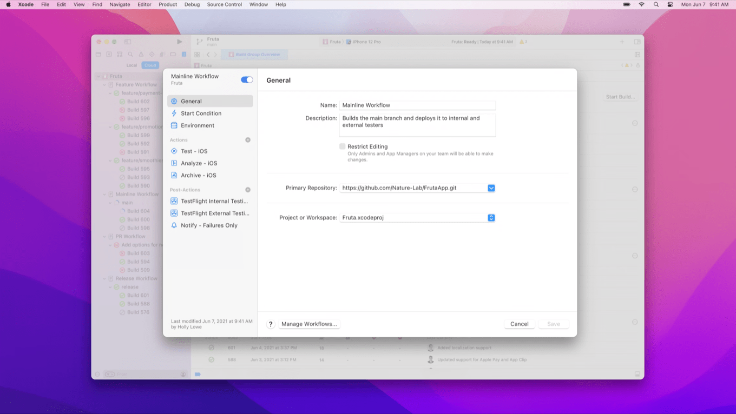Select the Start Condition lightning icon
Screen dimensions: 736x414
[x=174, y=113]
